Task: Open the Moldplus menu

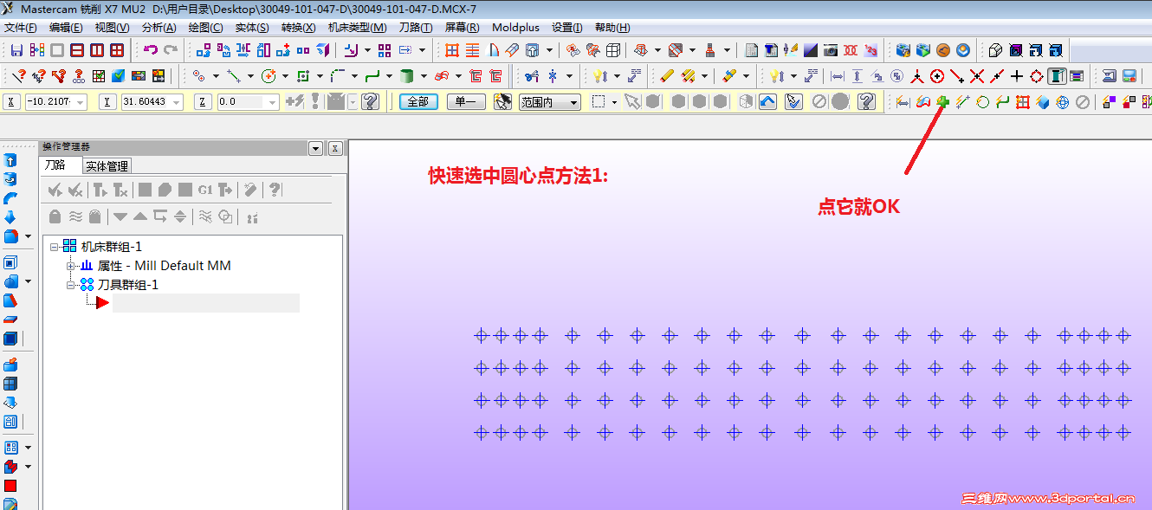Action: pos(515,28)
